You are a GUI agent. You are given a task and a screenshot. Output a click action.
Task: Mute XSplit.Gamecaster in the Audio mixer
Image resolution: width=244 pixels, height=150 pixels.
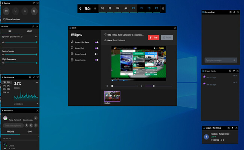[x=3, y=63]
